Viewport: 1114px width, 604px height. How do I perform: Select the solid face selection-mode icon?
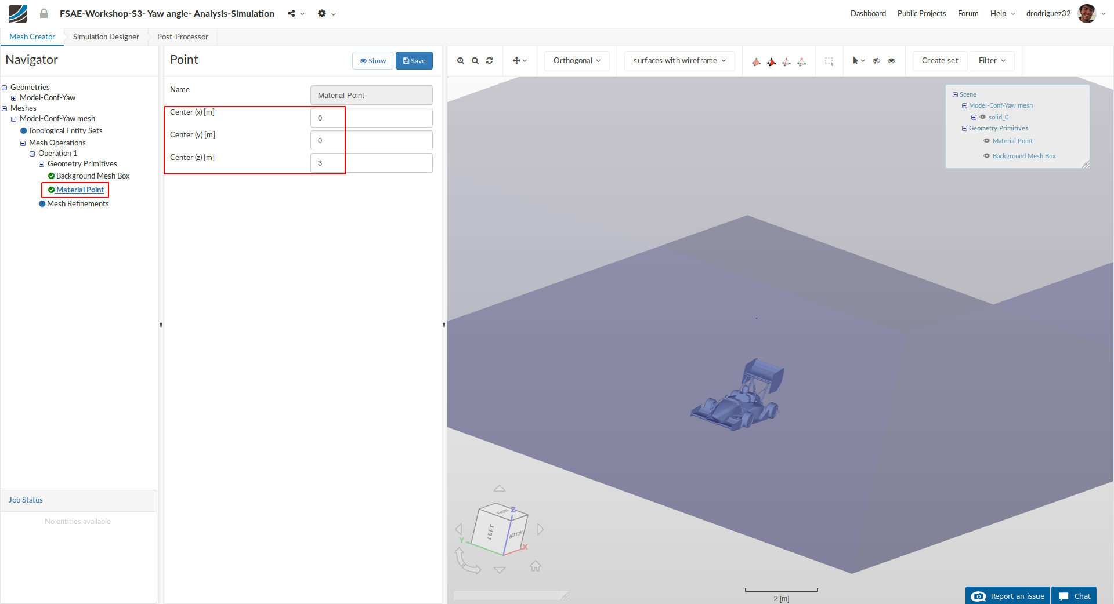(756, 61)
